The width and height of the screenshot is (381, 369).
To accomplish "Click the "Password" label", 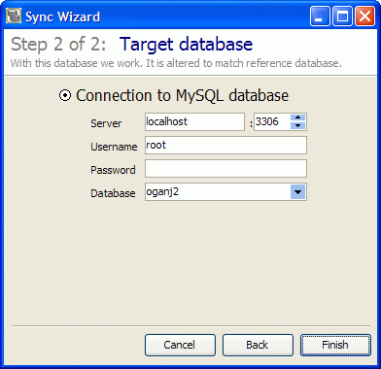I will 113,170.
